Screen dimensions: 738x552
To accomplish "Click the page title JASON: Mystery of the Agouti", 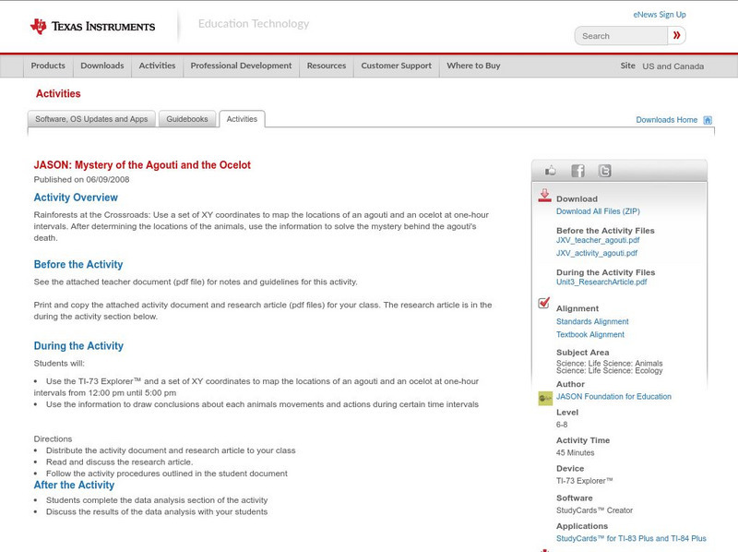I will click(142, 165).
